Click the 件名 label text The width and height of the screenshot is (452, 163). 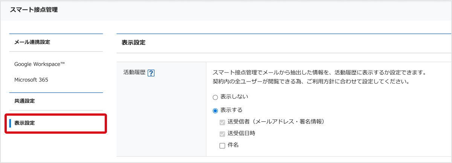233,145
